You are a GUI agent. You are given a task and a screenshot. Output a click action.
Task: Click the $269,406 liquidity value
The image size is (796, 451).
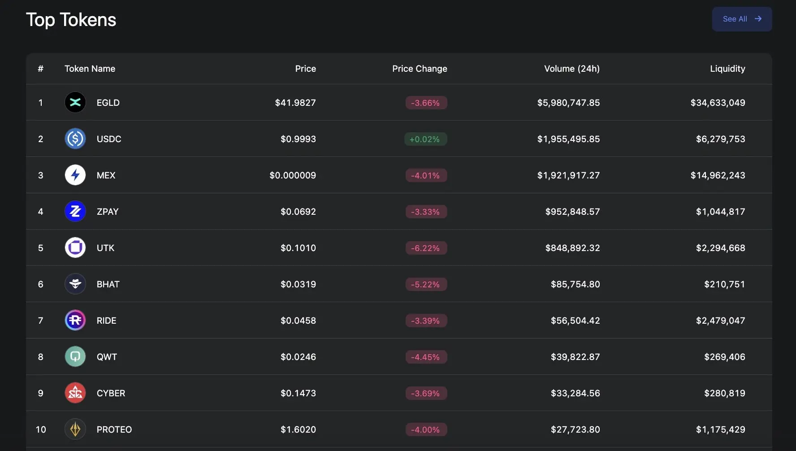tap(724, 357)
